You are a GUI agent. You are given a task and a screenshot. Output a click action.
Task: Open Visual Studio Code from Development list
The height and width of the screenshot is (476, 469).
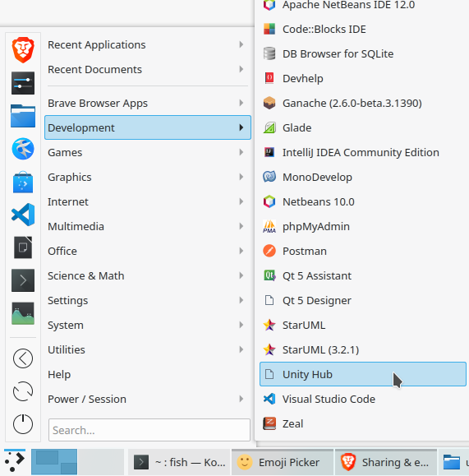[x=363, y=400]
